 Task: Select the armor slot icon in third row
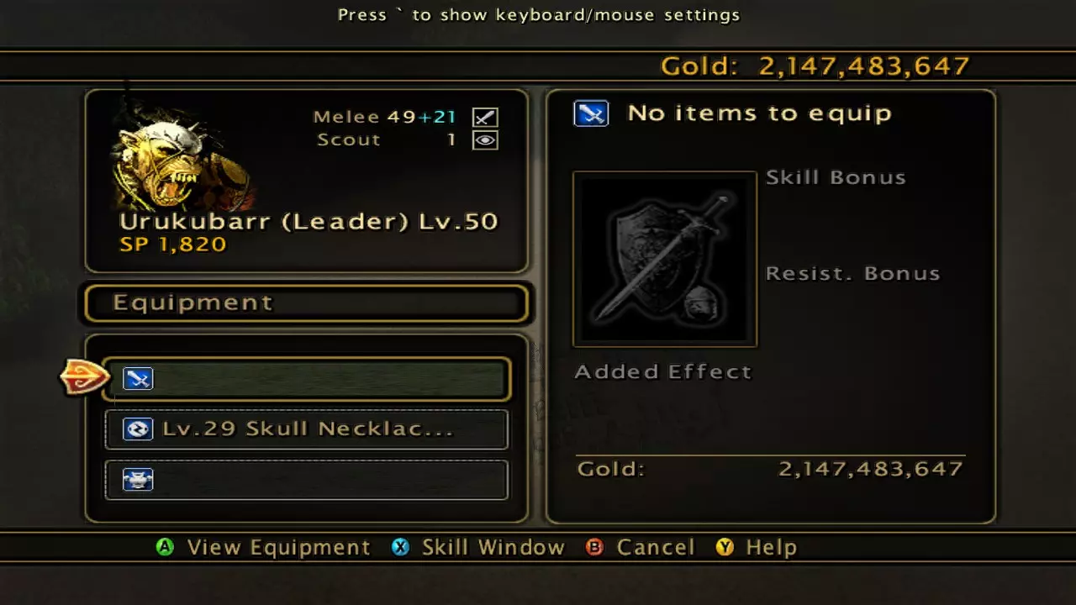(138, 480)
